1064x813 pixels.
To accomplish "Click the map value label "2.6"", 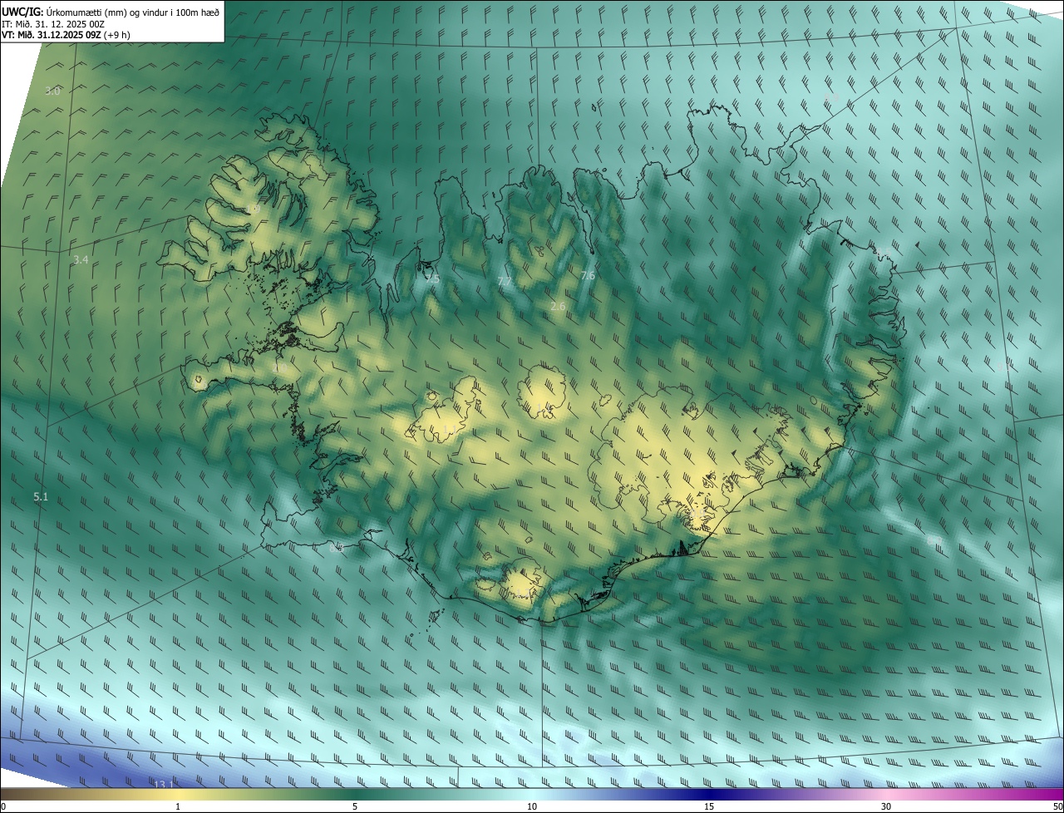I will pyautogui.click(x=558, y=307).
